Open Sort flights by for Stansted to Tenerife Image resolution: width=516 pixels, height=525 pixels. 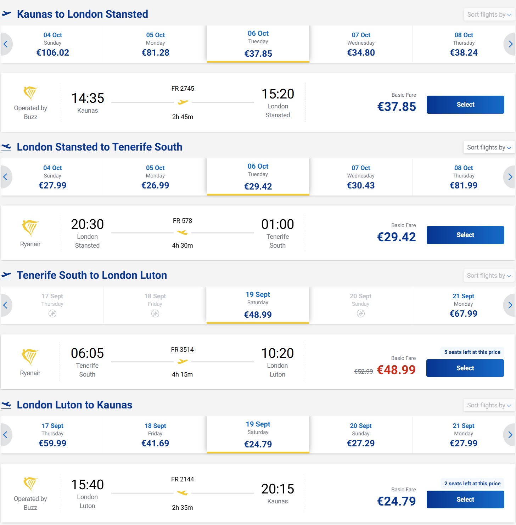tap(489, 147)
